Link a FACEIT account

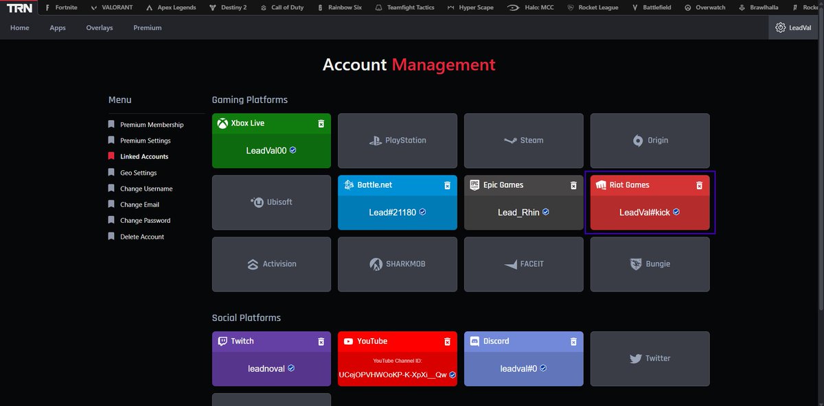524,264
